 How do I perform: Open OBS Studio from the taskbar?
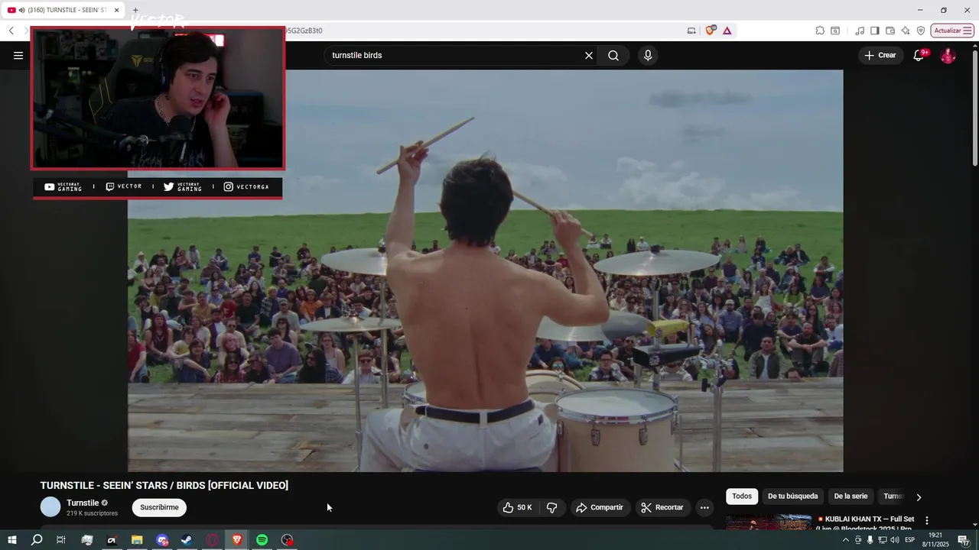[x=287, y=540]
